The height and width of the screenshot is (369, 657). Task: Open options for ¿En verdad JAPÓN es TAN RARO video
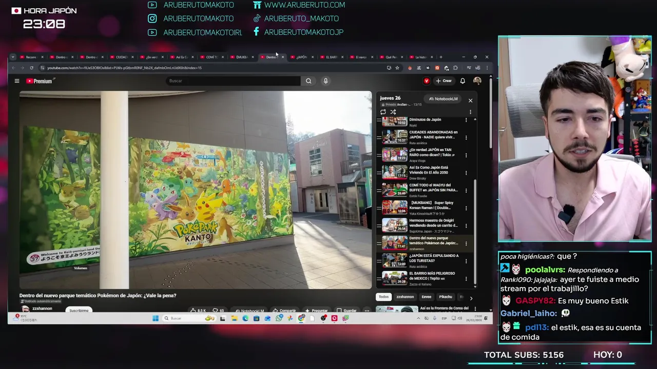[x=466, y=155]
